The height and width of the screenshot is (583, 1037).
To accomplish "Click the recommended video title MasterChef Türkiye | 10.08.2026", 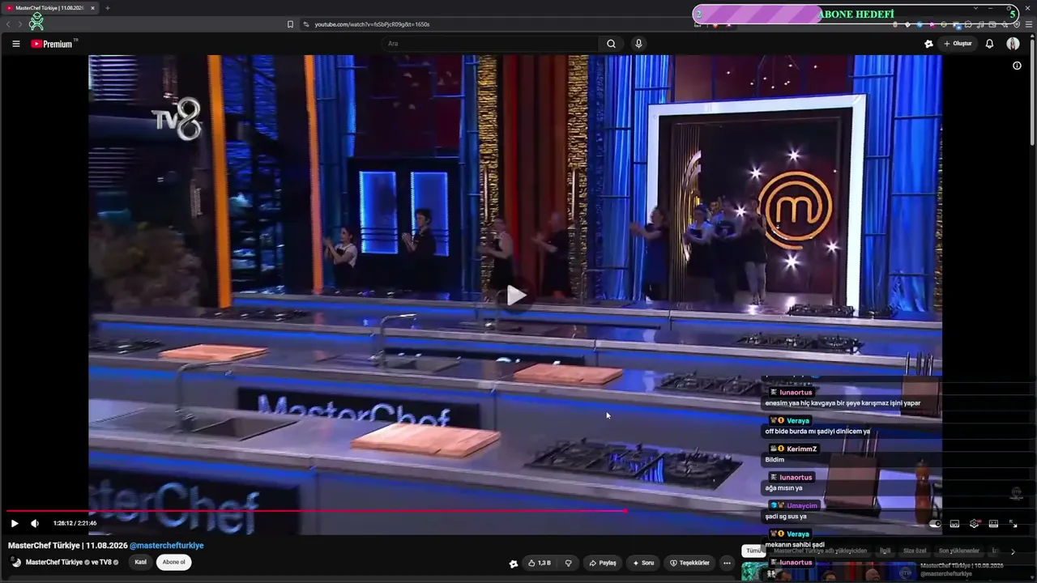I will point(962,565).
